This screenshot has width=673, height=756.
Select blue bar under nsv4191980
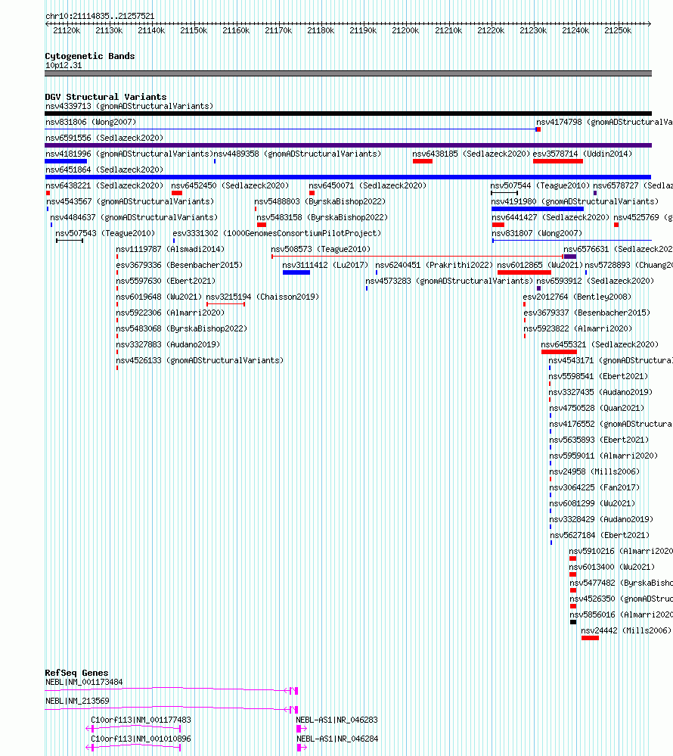point(538,209)
